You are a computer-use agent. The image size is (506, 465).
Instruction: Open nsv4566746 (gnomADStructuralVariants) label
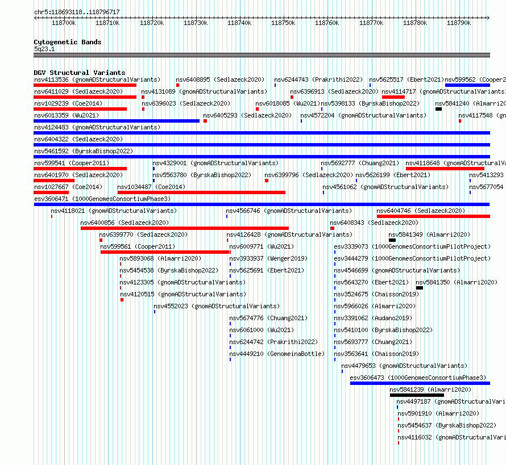(x=289, y=211)
